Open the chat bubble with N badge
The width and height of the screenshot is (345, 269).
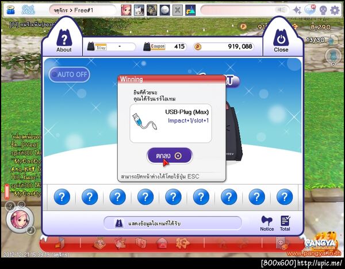[x=310, y=10]
